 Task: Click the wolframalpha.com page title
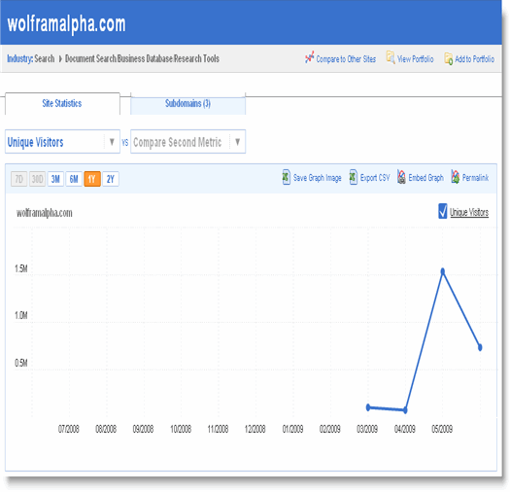(66, 23)
